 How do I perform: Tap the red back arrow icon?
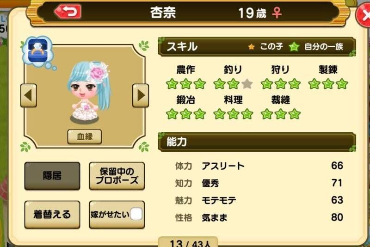68,12
